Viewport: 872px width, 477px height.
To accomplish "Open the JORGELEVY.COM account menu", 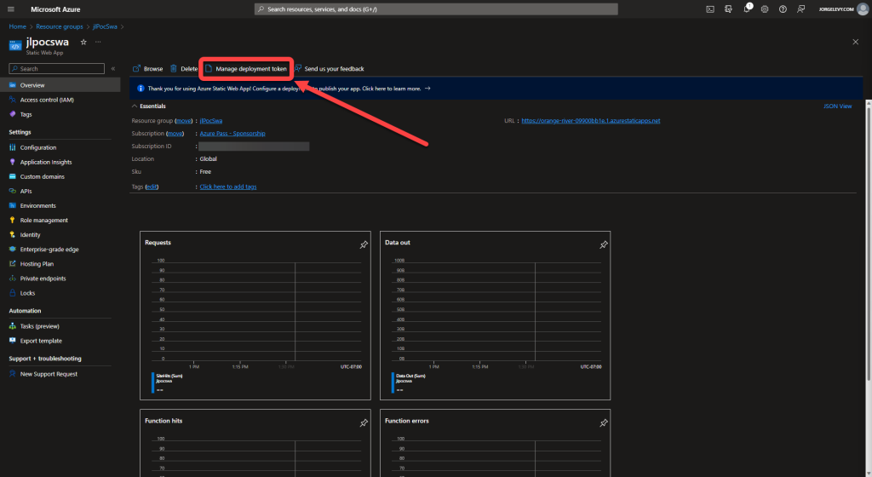I will click(844, 9).
